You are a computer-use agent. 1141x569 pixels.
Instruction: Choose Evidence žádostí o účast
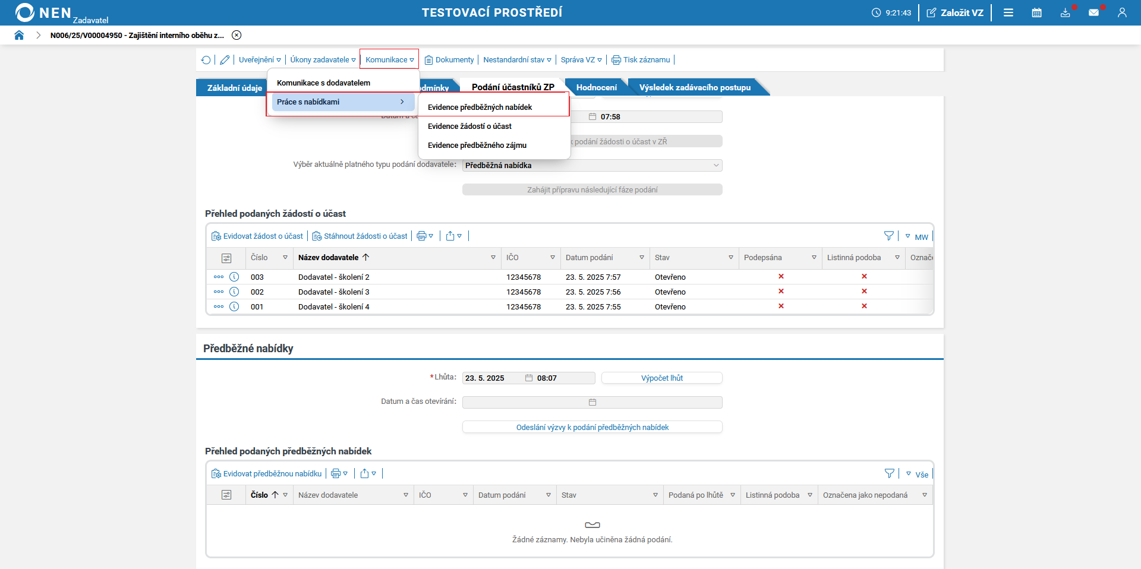[x=469, y=127]
